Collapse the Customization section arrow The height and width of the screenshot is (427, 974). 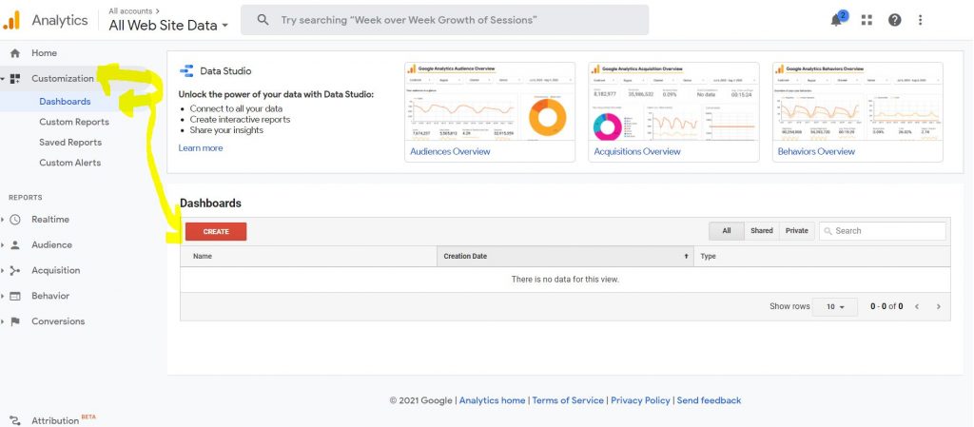(3, 79)
